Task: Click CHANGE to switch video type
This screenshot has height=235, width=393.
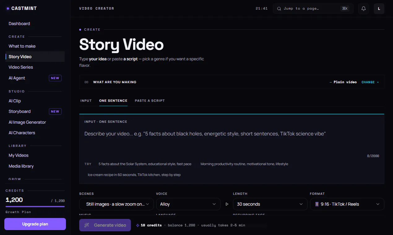Action: 370,82
